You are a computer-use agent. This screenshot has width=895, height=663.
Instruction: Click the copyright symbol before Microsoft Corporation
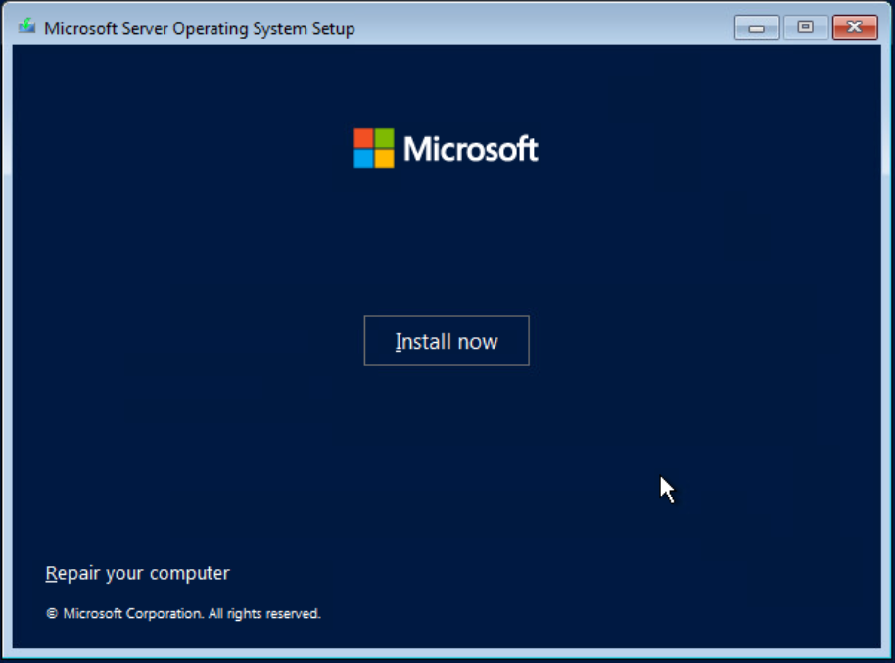[x=52, y=614]
